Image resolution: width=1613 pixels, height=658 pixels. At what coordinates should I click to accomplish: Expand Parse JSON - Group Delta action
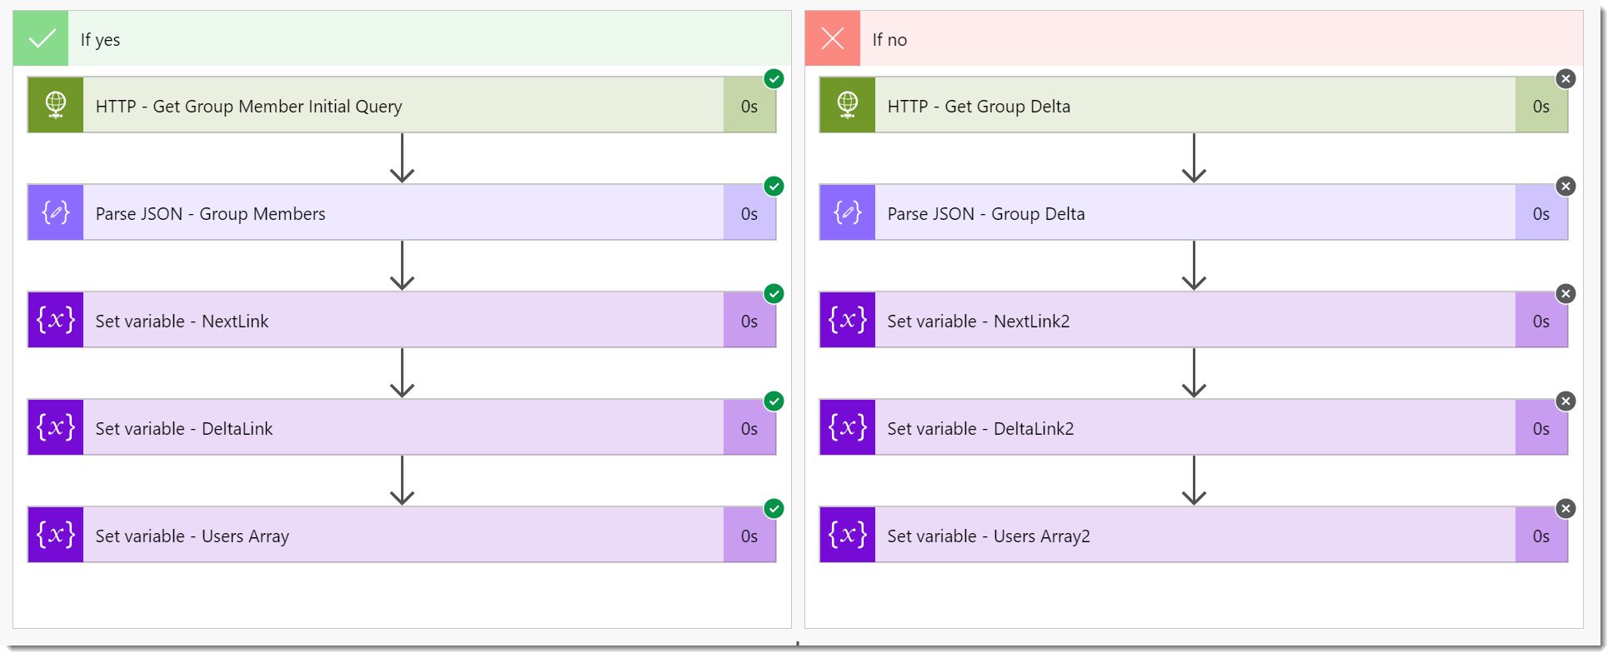(1194, 212)
